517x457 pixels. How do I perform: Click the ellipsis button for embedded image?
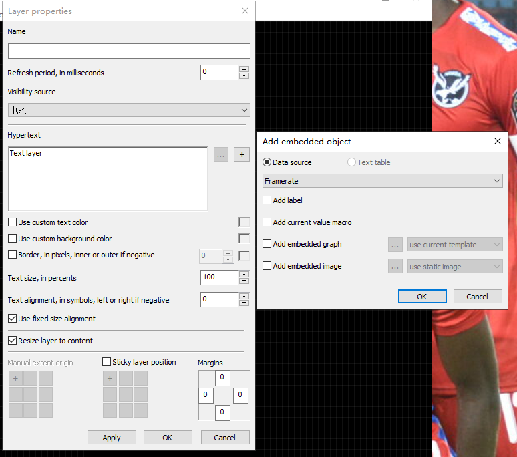click(x=395, y=267)
